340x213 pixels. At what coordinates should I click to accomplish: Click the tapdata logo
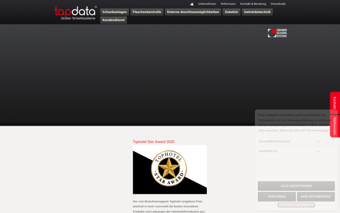pyautogui.click(x=75, y=13)
